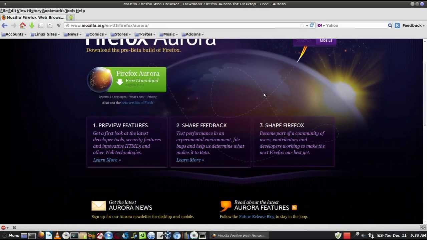
Task: Bookmark this page with the star icon
Action: 302,25
